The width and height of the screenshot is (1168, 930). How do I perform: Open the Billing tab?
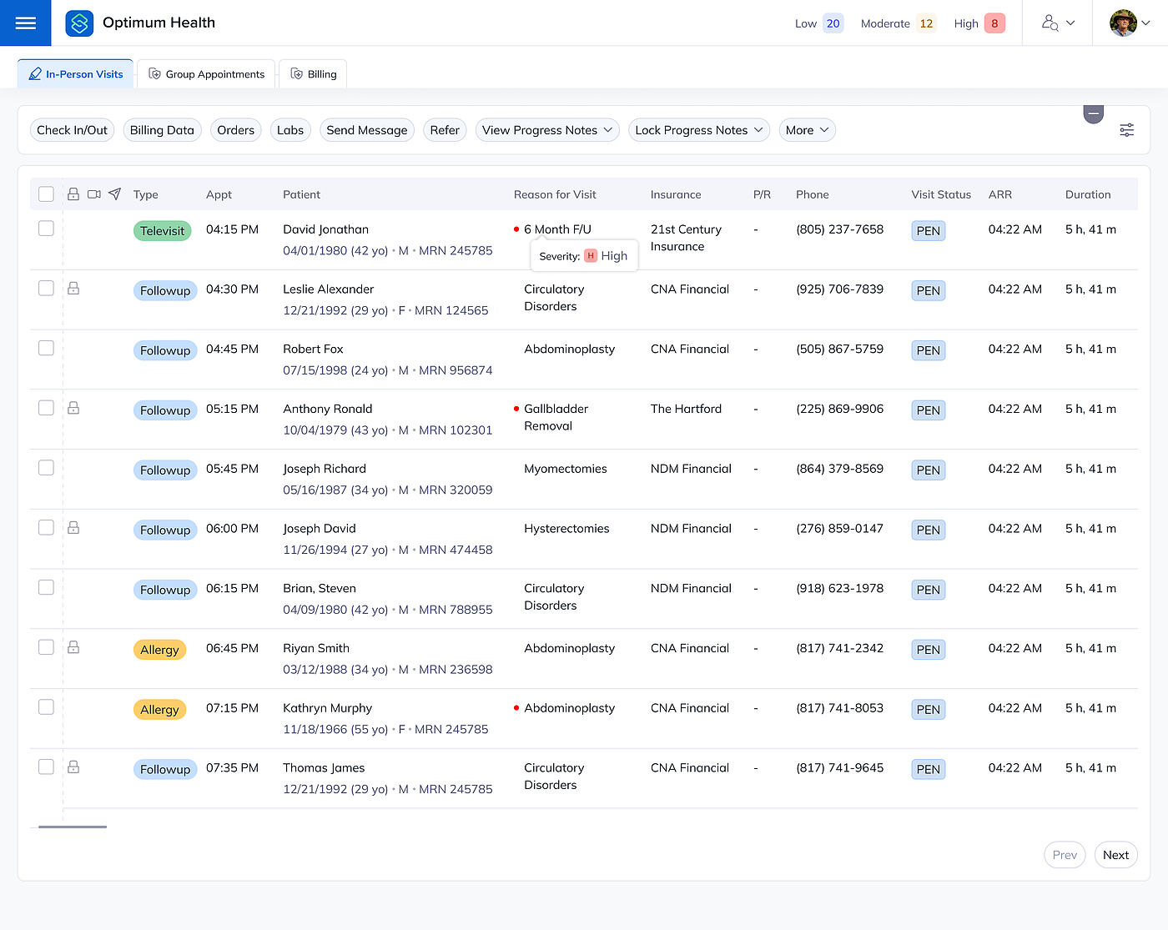coord(313,74)
